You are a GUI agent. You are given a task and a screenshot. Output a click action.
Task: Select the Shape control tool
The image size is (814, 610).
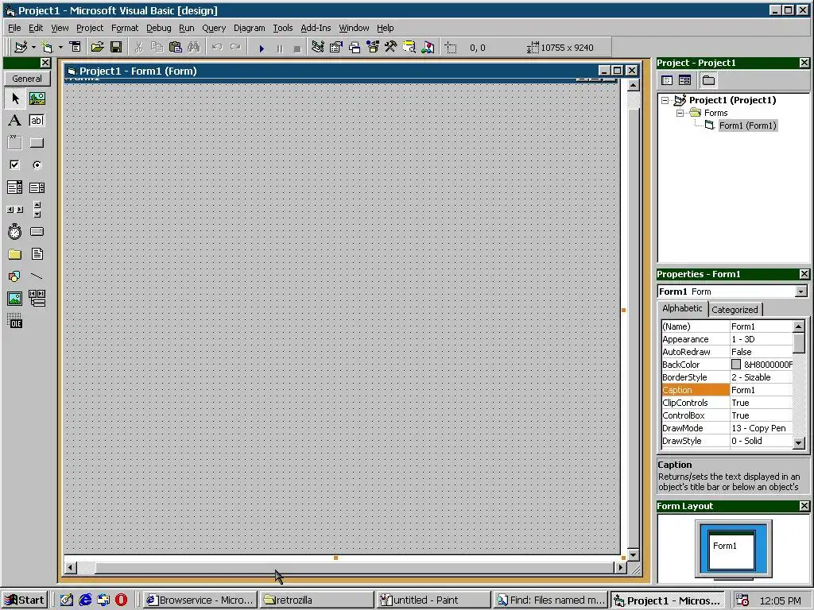coord(15,276)
